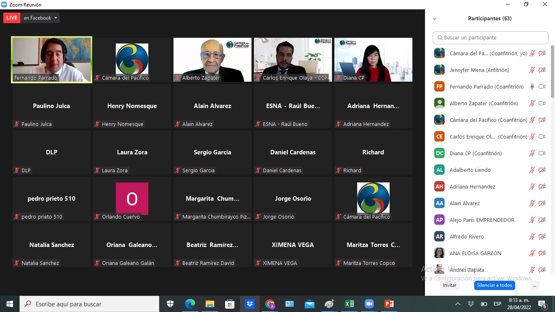This screenshot has width=555, height=312.
Task: Collapse the Participantes panel chevron
Action: 435,19
